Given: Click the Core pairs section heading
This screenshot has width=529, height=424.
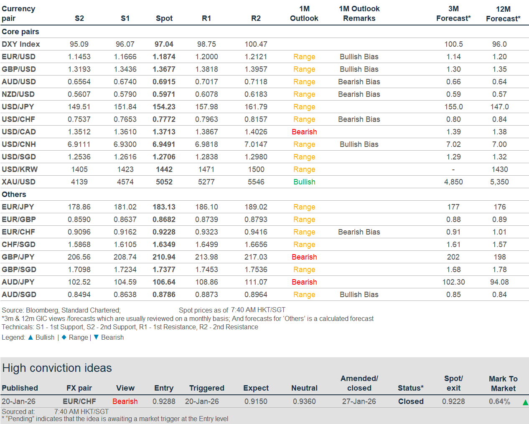Looking at the screenshot, I should (x=20, y=32).
